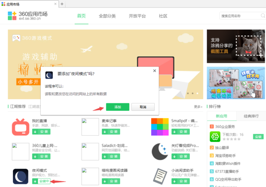
Task: Click the 360儿童上网 app thumbnail
Action: (20, 152)
